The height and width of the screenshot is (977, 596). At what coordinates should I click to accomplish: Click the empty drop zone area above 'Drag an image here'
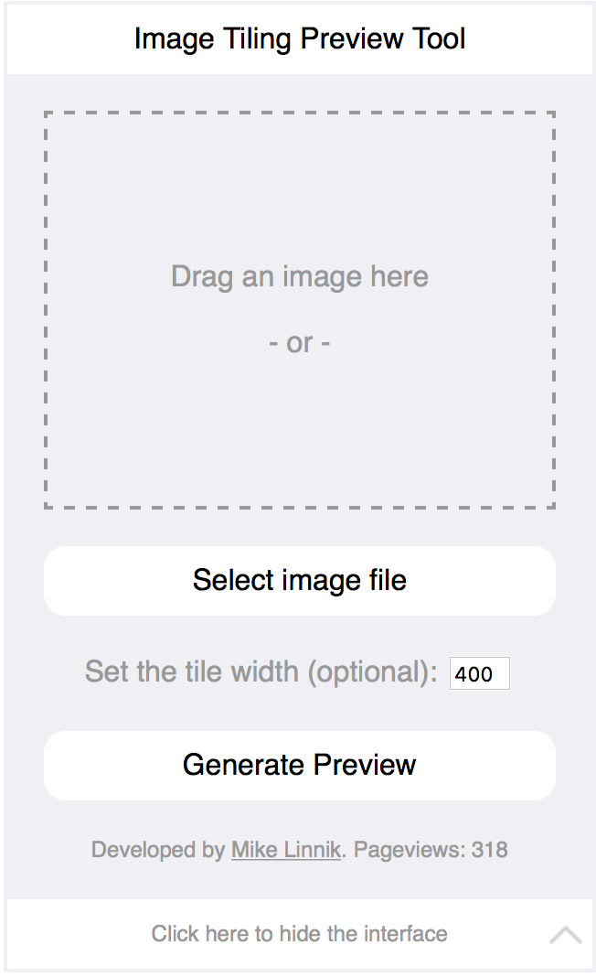pyautogui.click(x=299, y=183)
